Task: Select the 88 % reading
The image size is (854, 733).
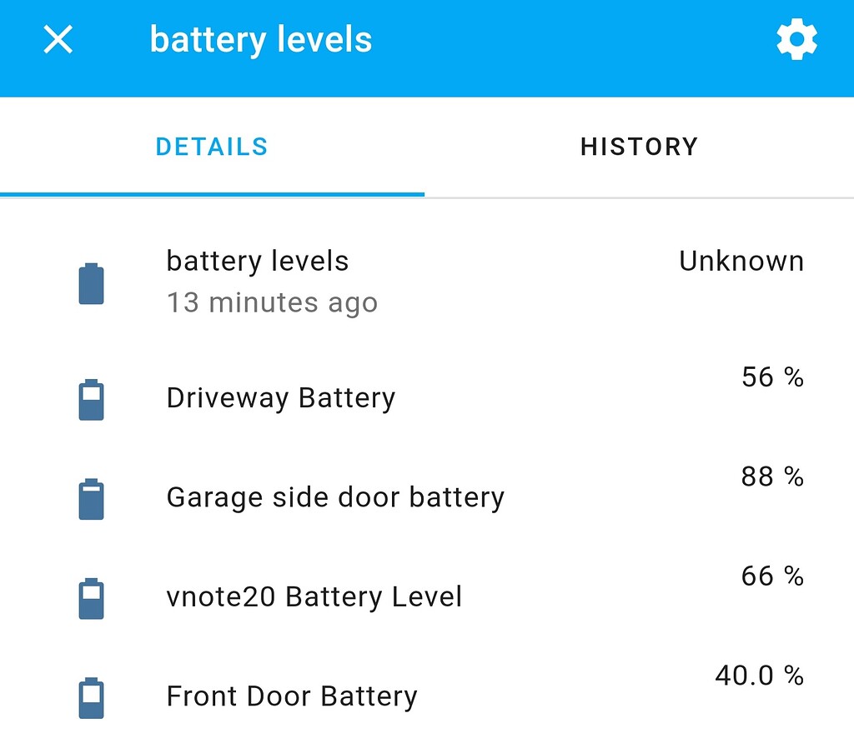Action: coord(771,476)
